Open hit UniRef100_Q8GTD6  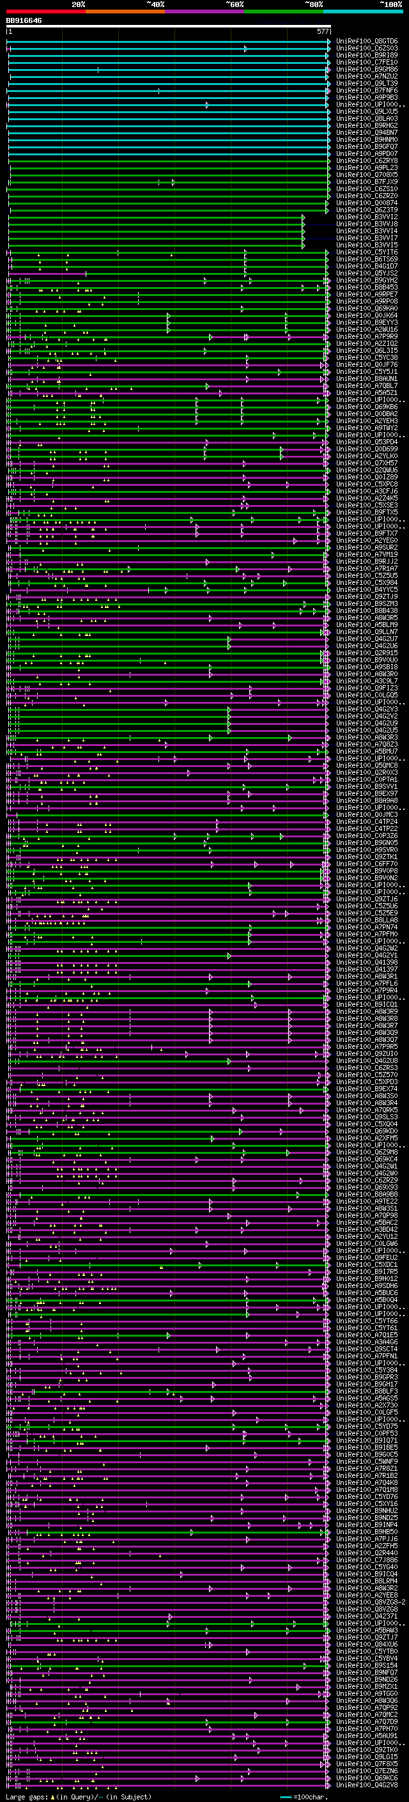click(367, 42)
